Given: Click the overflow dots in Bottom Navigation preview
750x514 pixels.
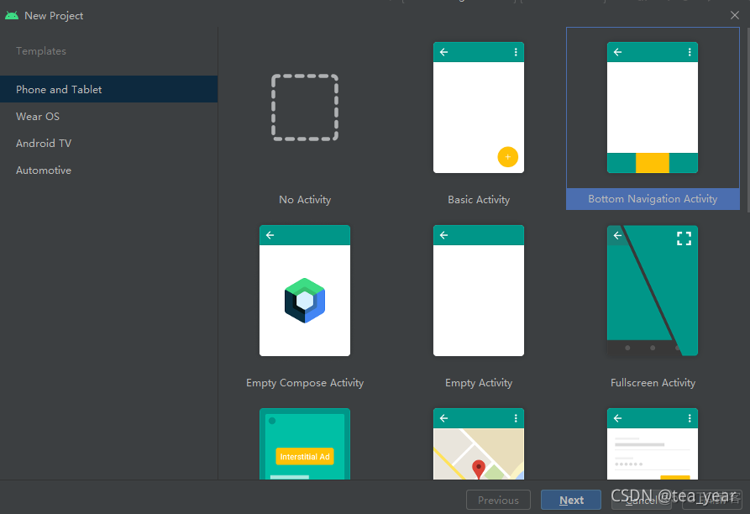Looking at the screenshot, I should 690,51.
